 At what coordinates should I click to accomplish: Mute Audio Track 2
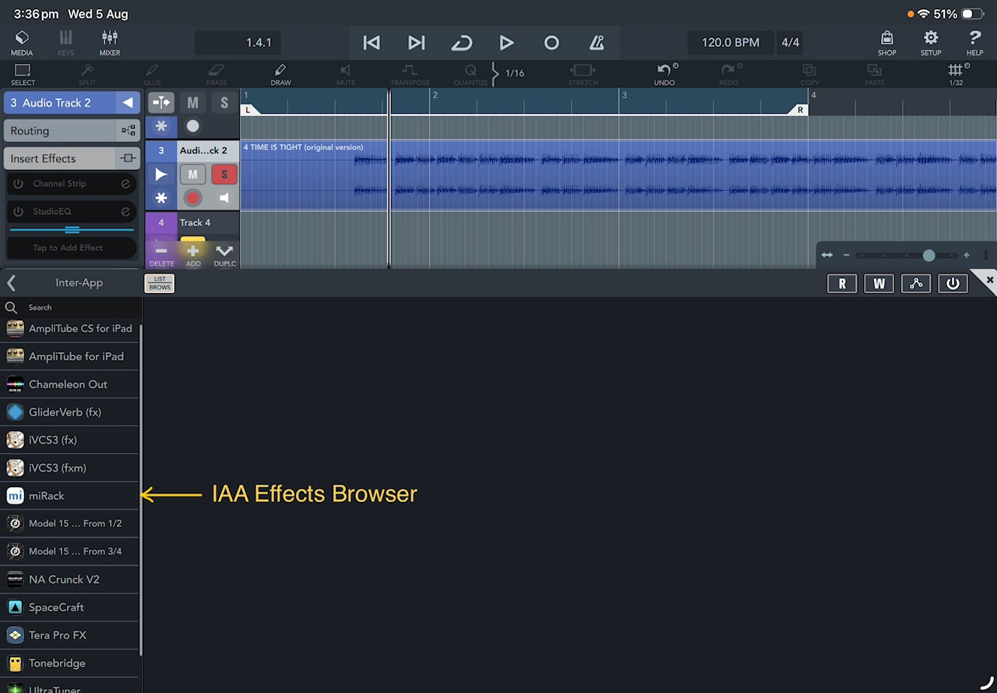tap(192, 175)
